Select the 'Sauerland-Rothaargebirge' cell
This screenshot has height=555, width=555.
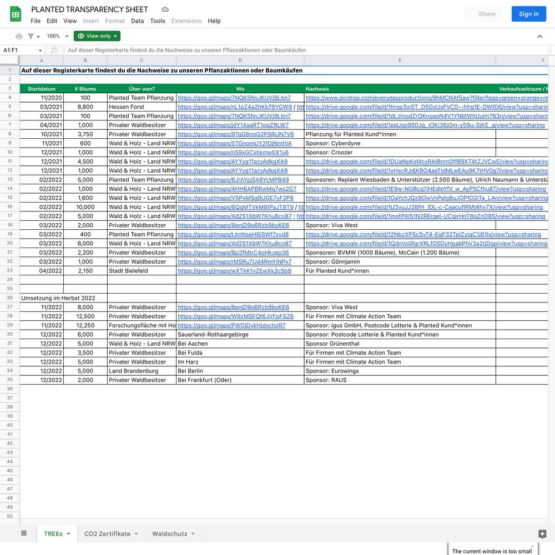(x=240, y=335)
